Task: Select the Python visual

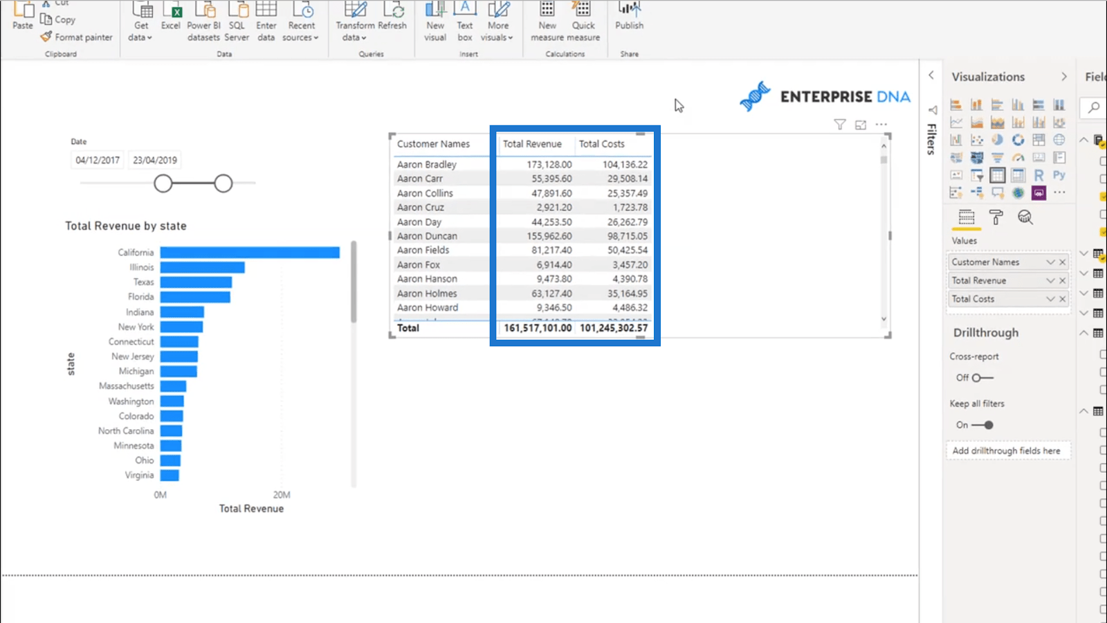Action: pyautogui.click(x=1059, y=175)
